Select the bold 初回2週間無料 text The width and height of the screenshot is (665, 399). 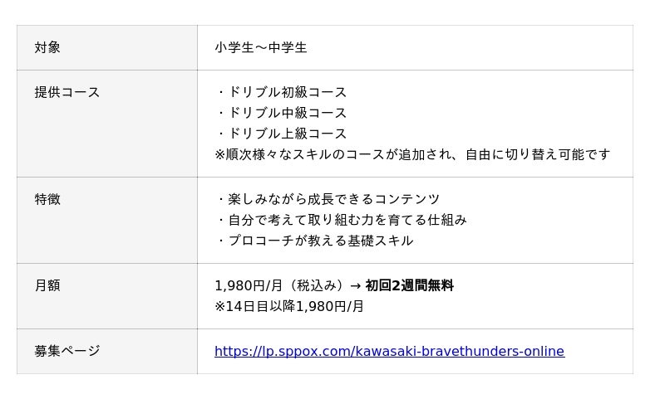[410, 285]
